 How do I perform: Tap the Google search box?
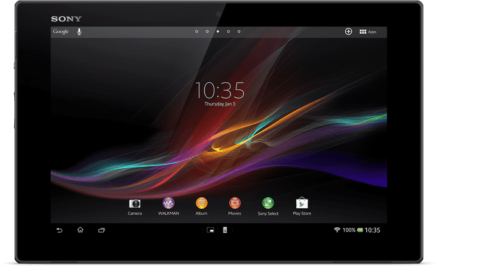coord(61,31)
